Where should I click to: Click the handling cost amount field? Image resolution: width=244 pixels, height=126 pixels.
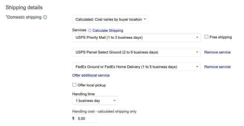click(86, 118)
